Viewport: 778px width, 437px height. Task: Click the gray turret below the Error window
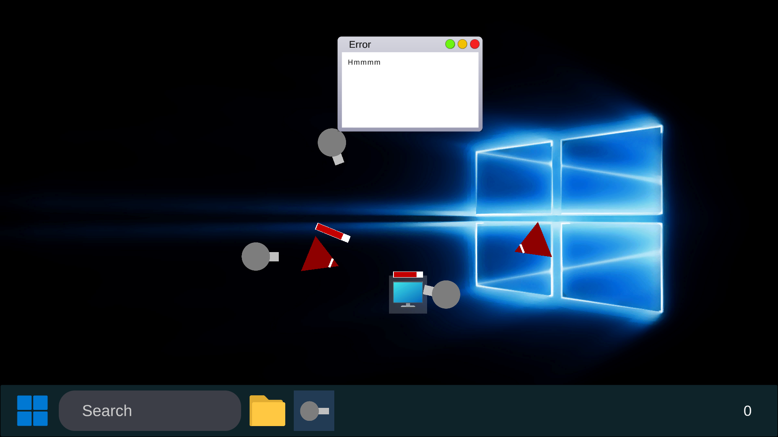(332, 146)
